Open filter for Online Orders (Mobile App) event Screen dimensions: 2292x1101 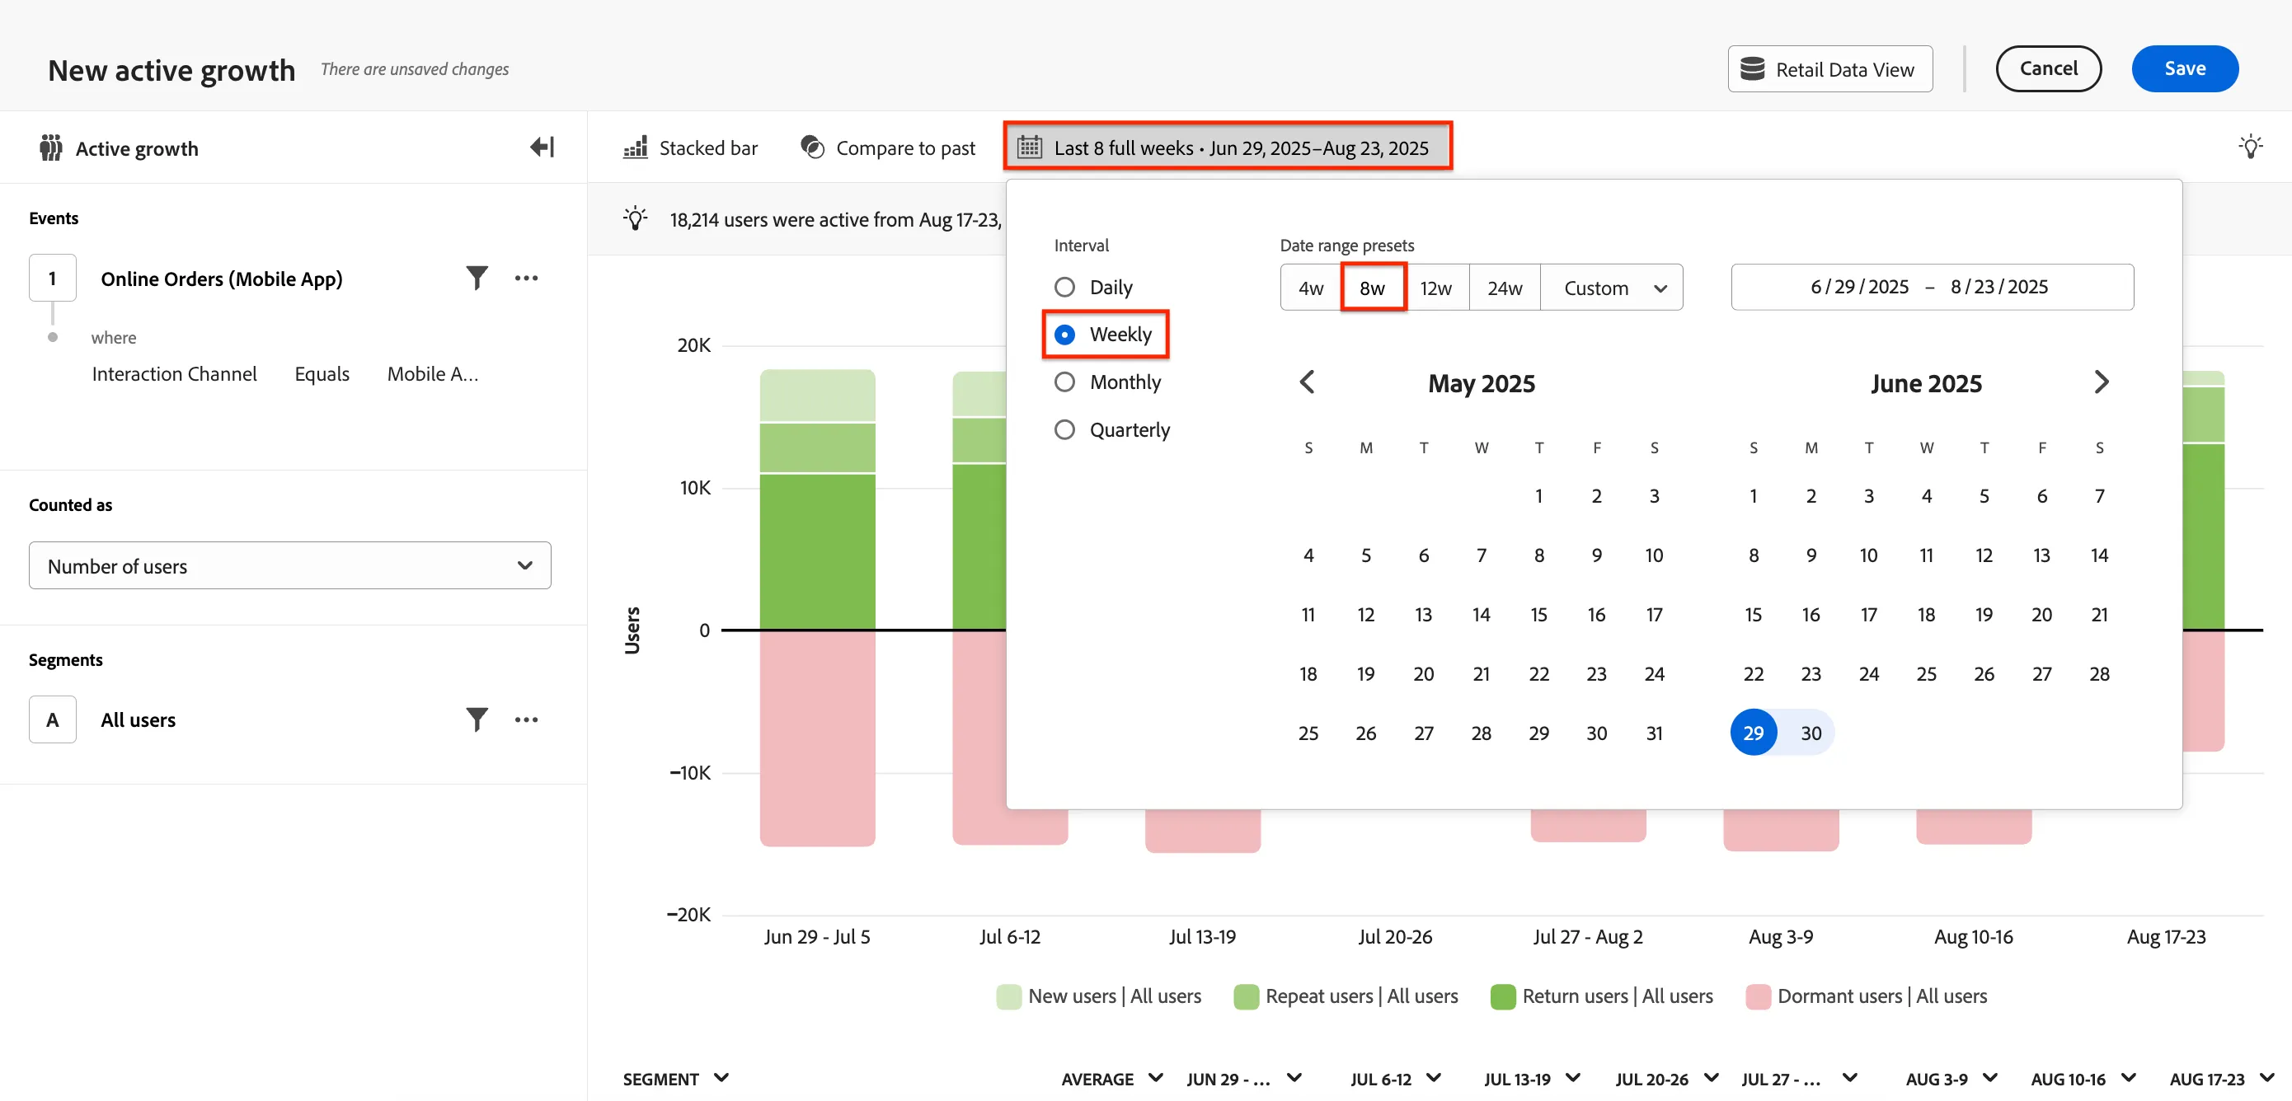pos(477,279)
